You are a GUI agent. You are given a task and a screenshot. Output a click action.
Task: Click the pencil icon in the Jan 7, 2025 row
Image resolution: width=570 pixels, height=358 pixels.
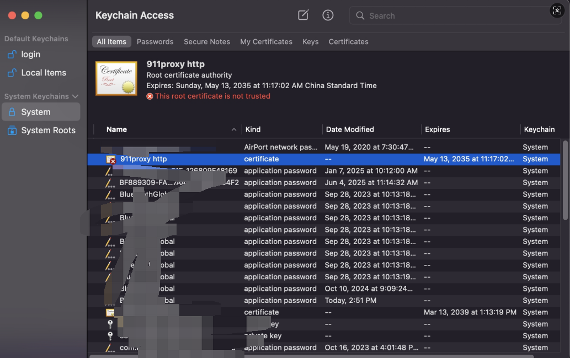point(109,171)
